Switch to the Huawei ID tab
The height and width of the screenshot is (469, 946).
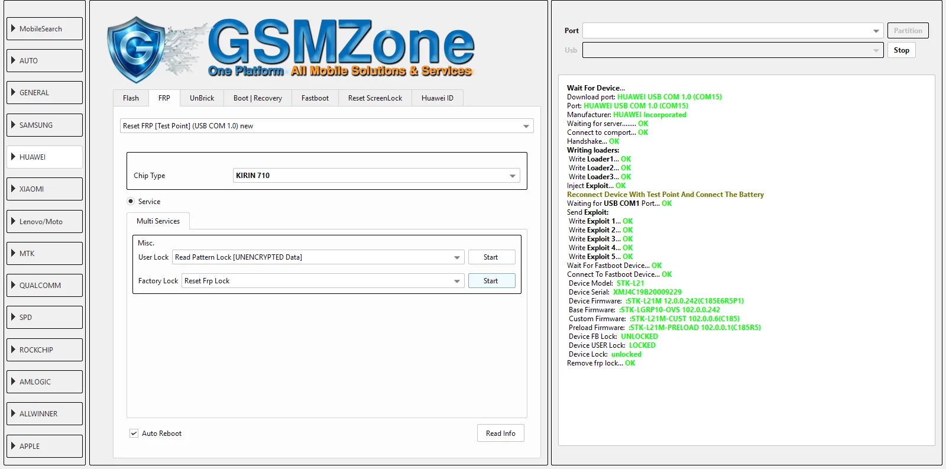click(x=437, y=98)
